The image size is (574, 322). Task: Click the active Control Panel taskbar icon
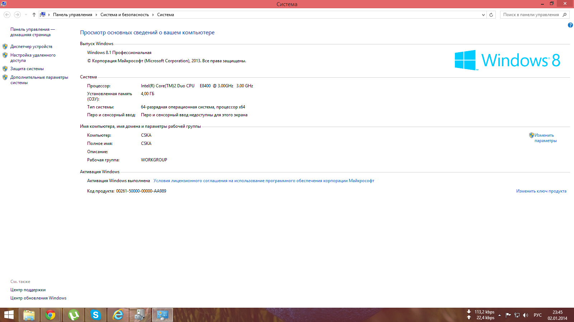pos(163,315)
